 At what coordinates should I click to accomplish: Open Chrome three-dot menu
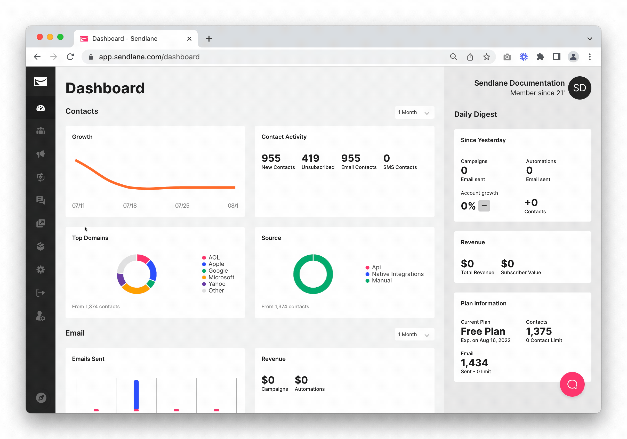590,57
